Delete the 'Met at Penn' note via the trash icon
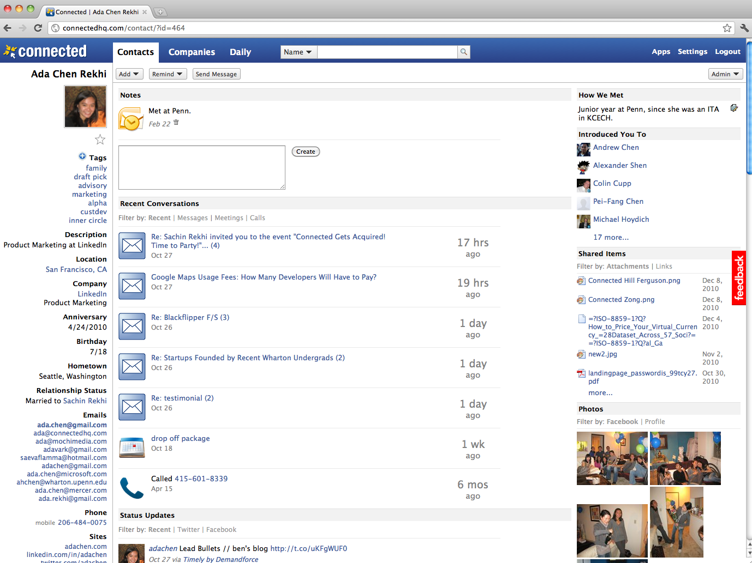Screen dimensions: 752x563 (x=176, y=123)
